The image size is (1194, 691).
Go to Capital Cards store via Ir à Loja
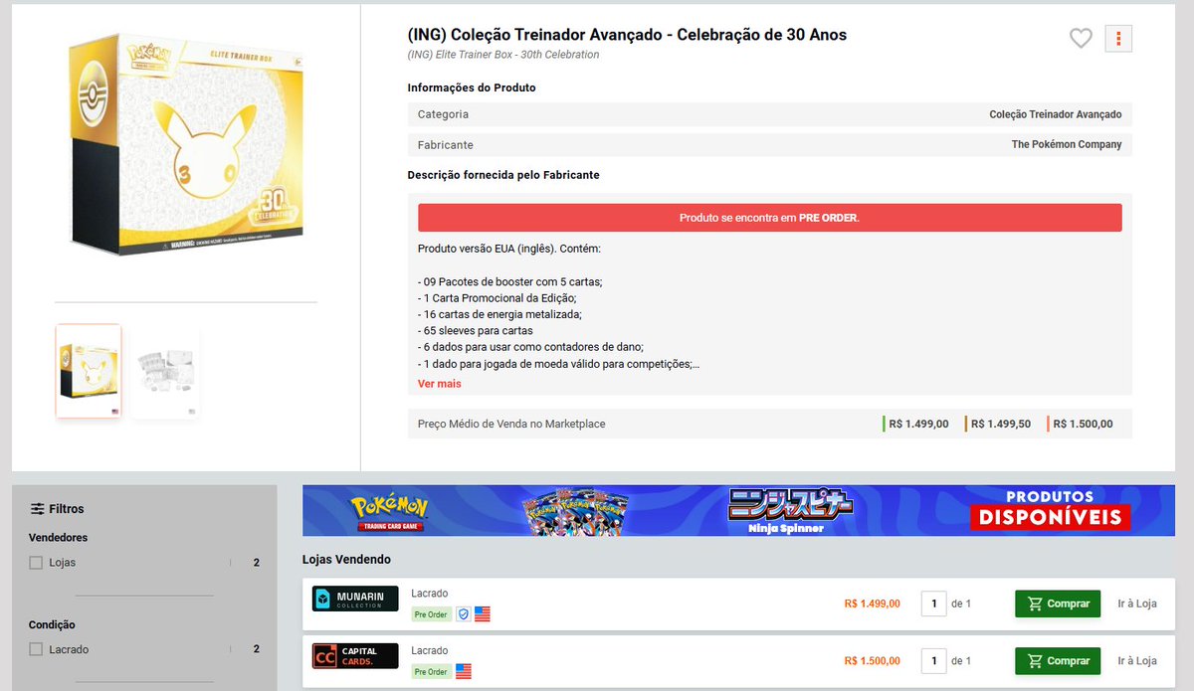point(1137,661)
